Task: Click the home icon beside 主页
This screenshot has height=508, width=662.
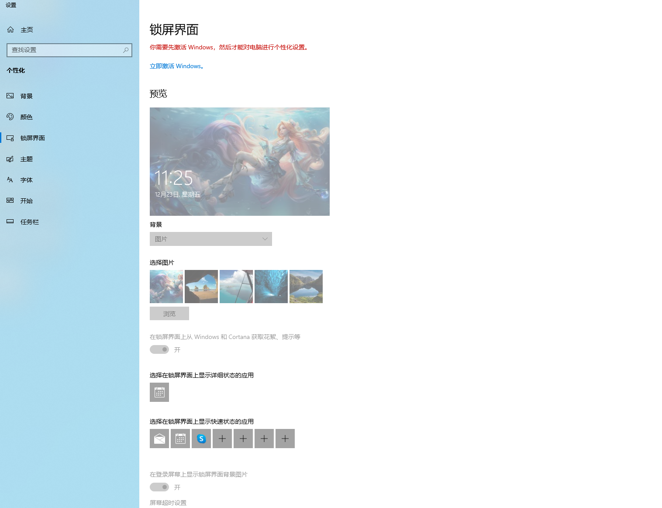Action: pyautogui.click(x=10, y=30)
